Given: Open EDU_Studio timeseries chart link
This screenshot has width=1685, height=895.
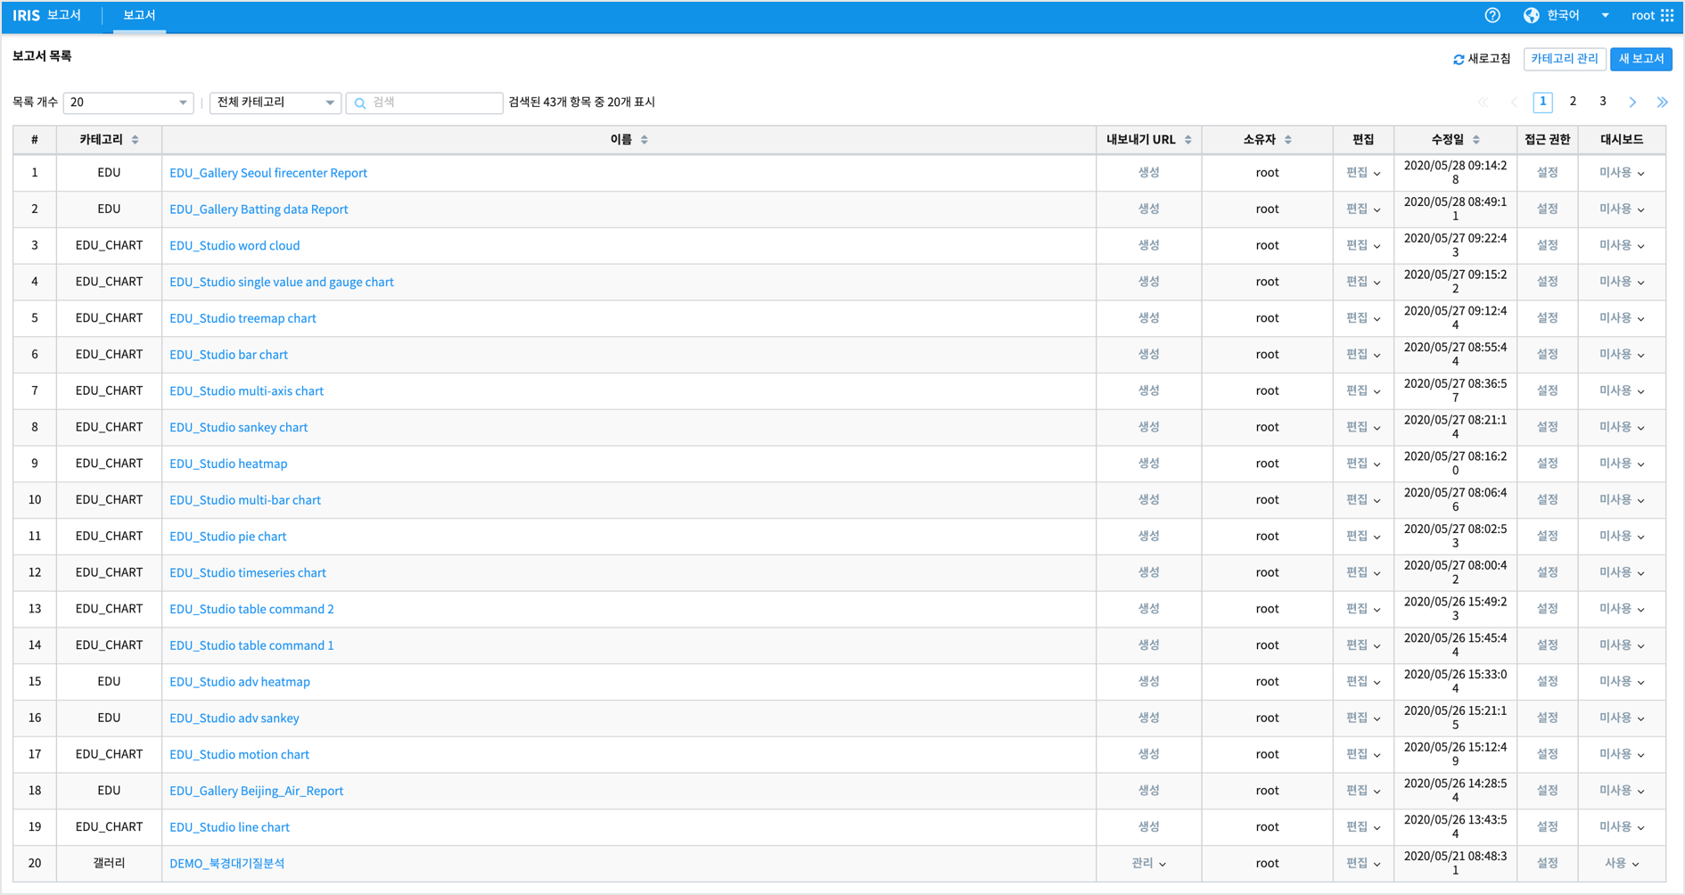Looking at the screenshot, I should 248,572.
